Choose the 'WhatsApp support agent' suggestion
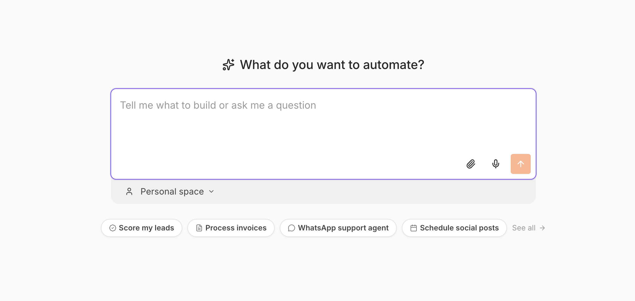 tap(338, 228)
